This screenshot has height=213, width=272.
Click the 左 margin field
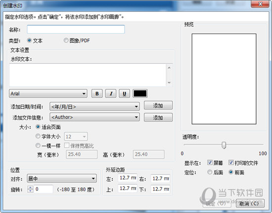128,178
